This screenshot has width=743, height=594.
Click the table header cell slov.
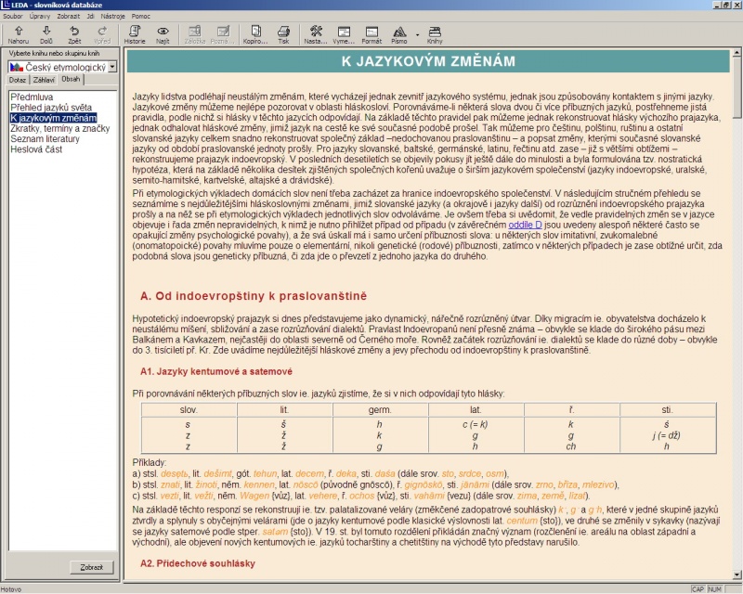(189, 409)
